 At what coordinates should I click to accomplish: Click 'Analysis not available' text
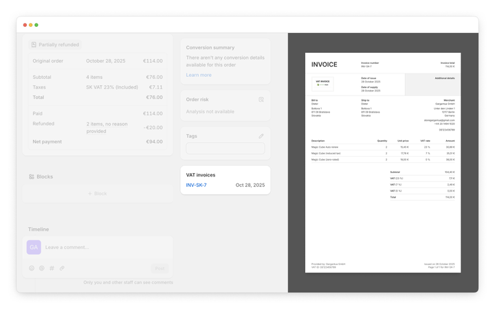click(x=210, y=112)
